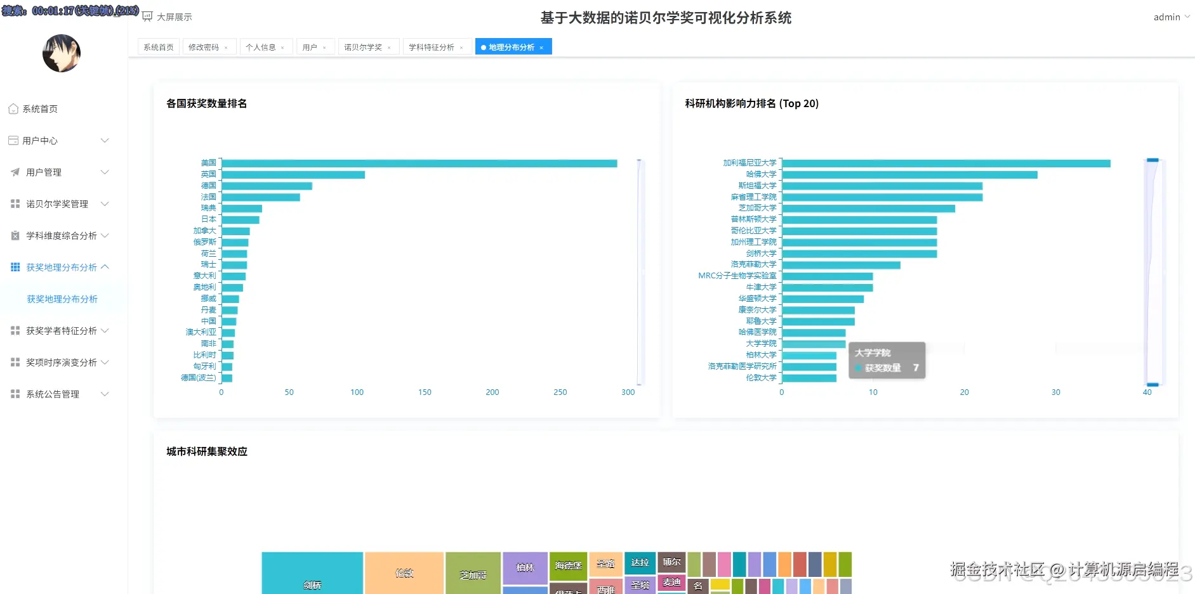The image size is (1195, 594).
Task: Click the 科研机构影响力排名 (Top 20) title
Action: pyautogui.click(x=752, y=103)
